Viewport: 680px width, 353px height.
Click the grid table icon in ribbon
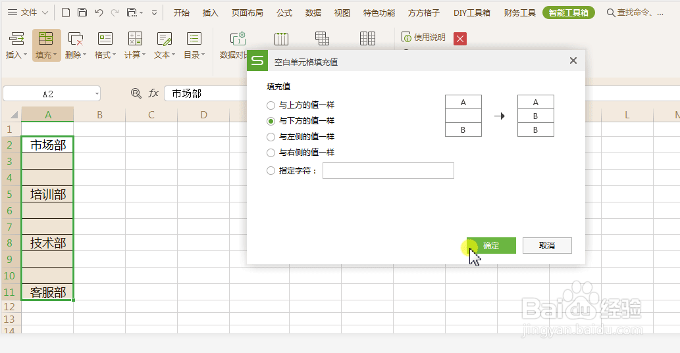point(368,39)
